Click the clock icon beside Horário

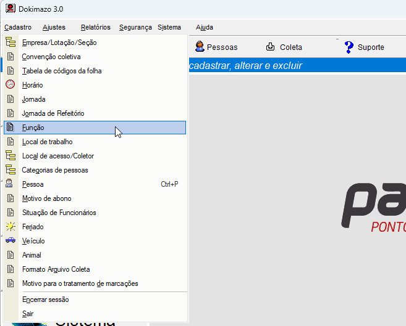(x=10, y=85)
